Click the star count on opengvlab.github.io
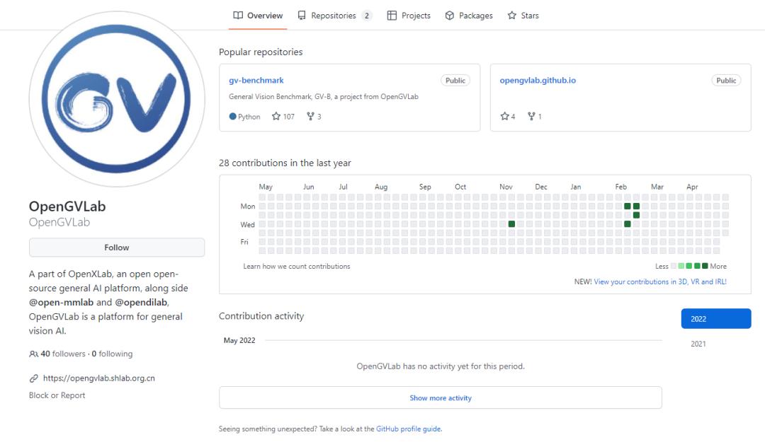This screenshot has height=442, width=765. [508, 117]
